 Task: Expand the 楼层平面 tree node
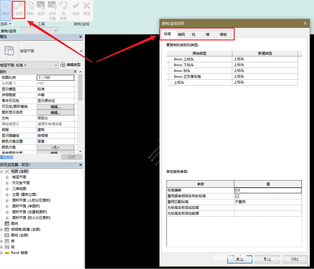(x=7, y=177)
